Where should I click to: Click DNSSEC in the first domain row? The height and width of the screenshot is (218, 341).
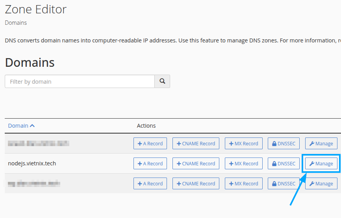[284, 143]
